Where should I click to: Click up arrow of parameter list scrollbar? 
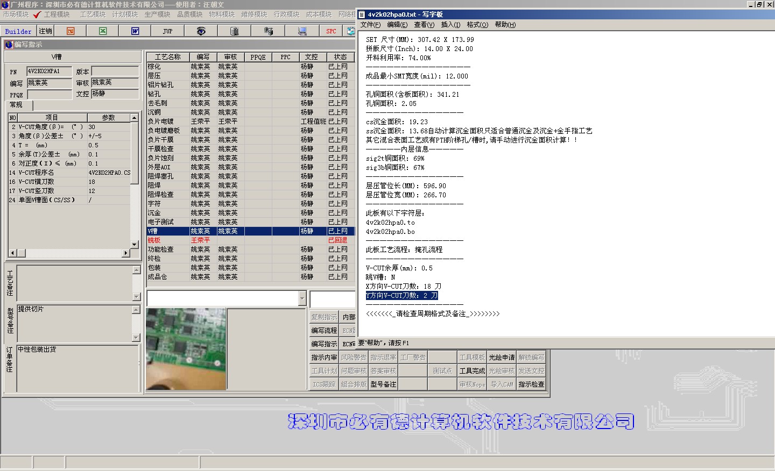(135, 118)
